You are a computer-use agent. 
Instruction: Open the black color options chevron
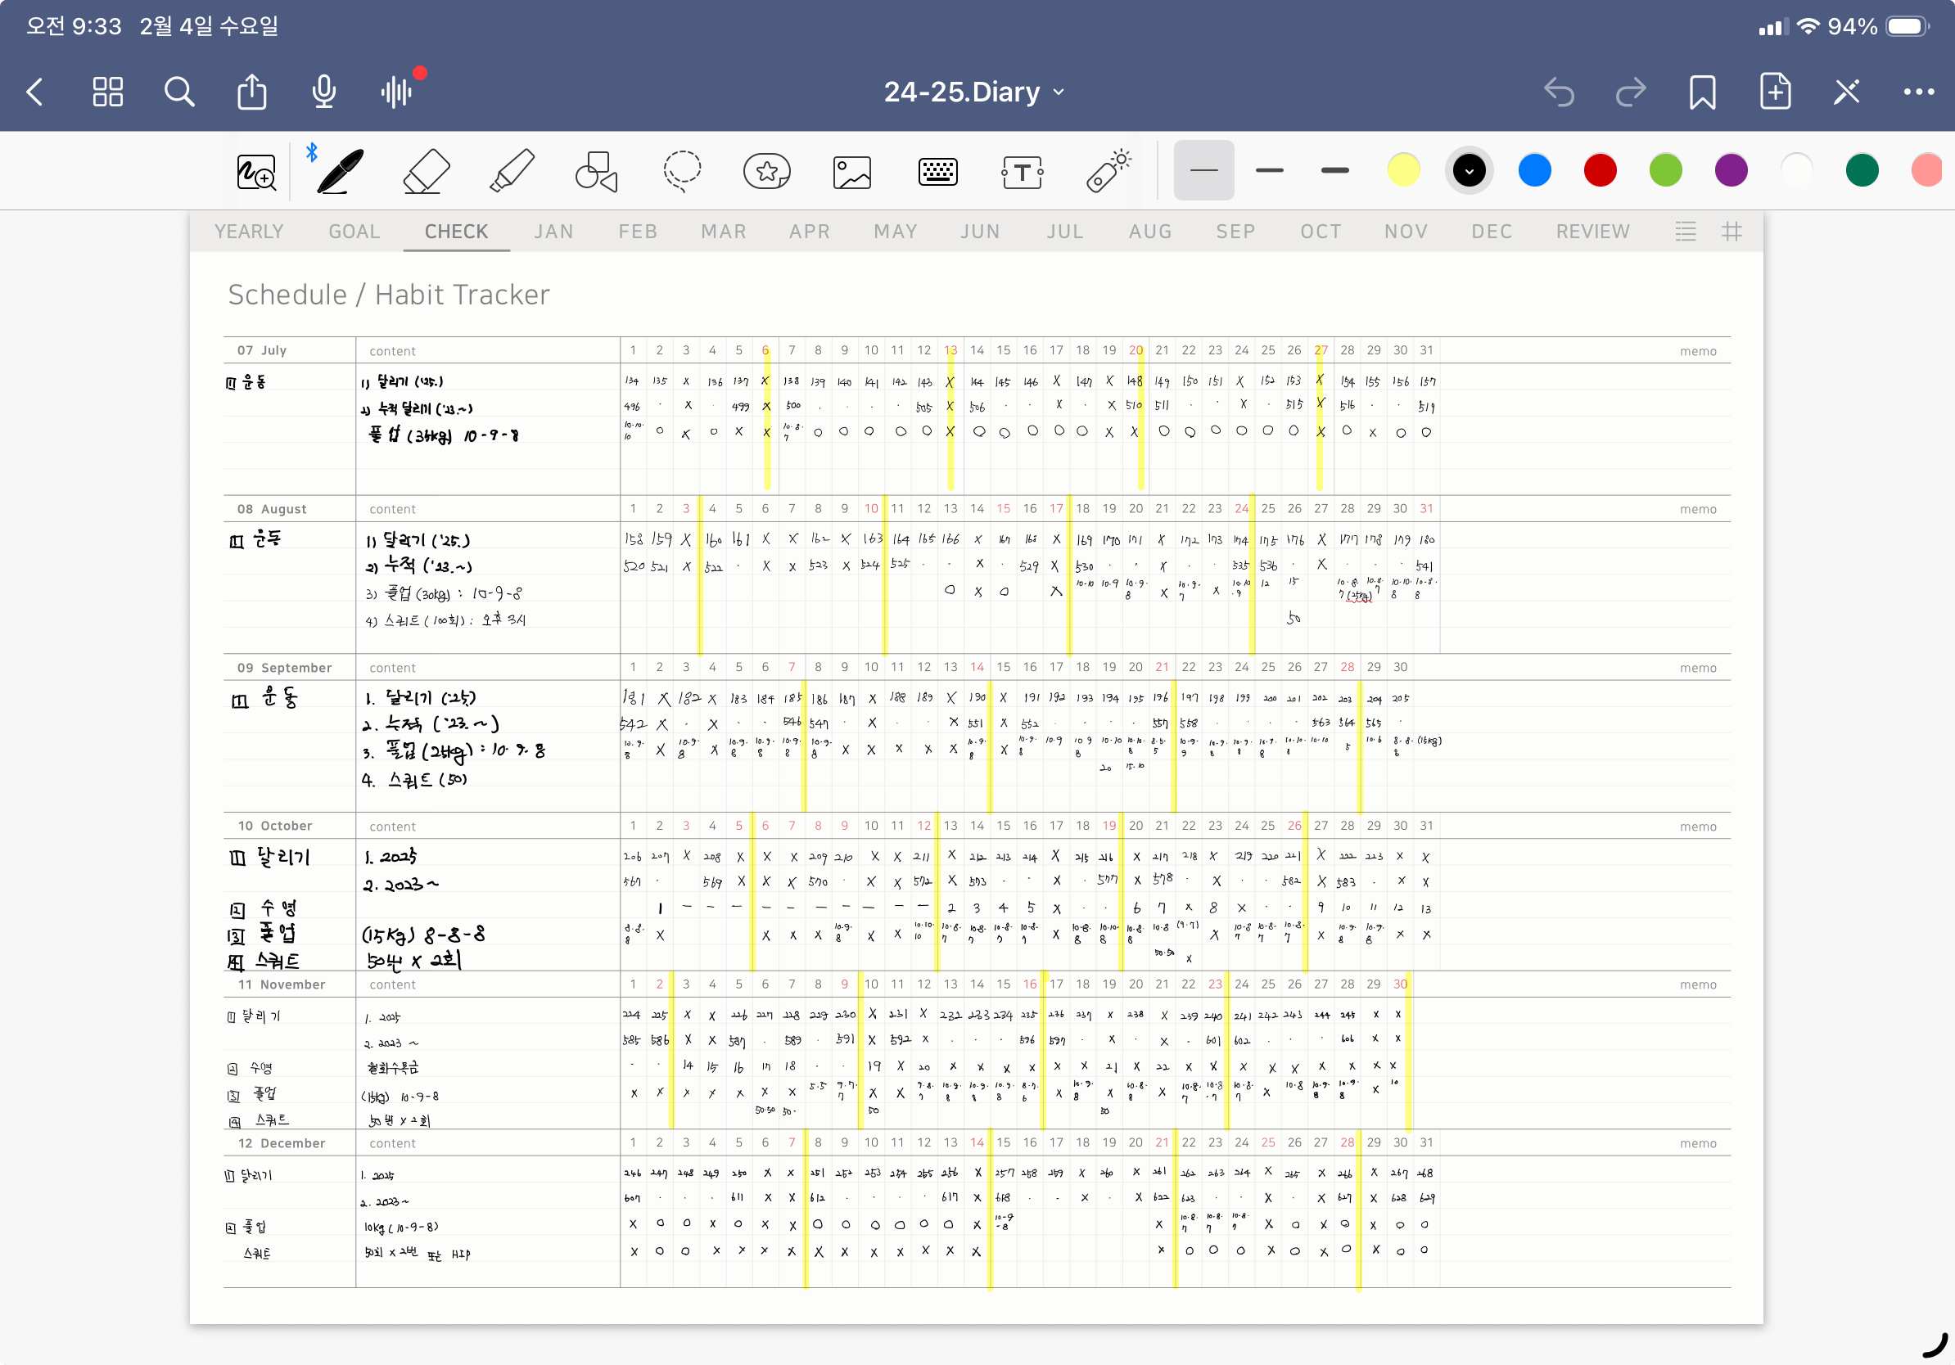(x=1469, y=171)
